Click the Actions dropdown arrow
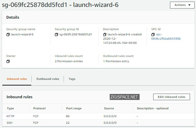Image resolution: width=196 pixels, height=128 pixels. pyautogui.click(x=189, y=5)
